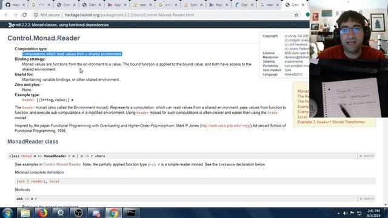The image size is (388, 218).
Task: Close the active Control.Monad.Reader tab
Action: [x=303, y=5]
